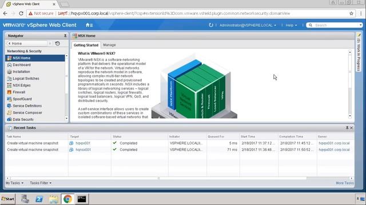Switch to the Getting Started tab
Viewport: 366px width, 205px height.
point(86,45)
